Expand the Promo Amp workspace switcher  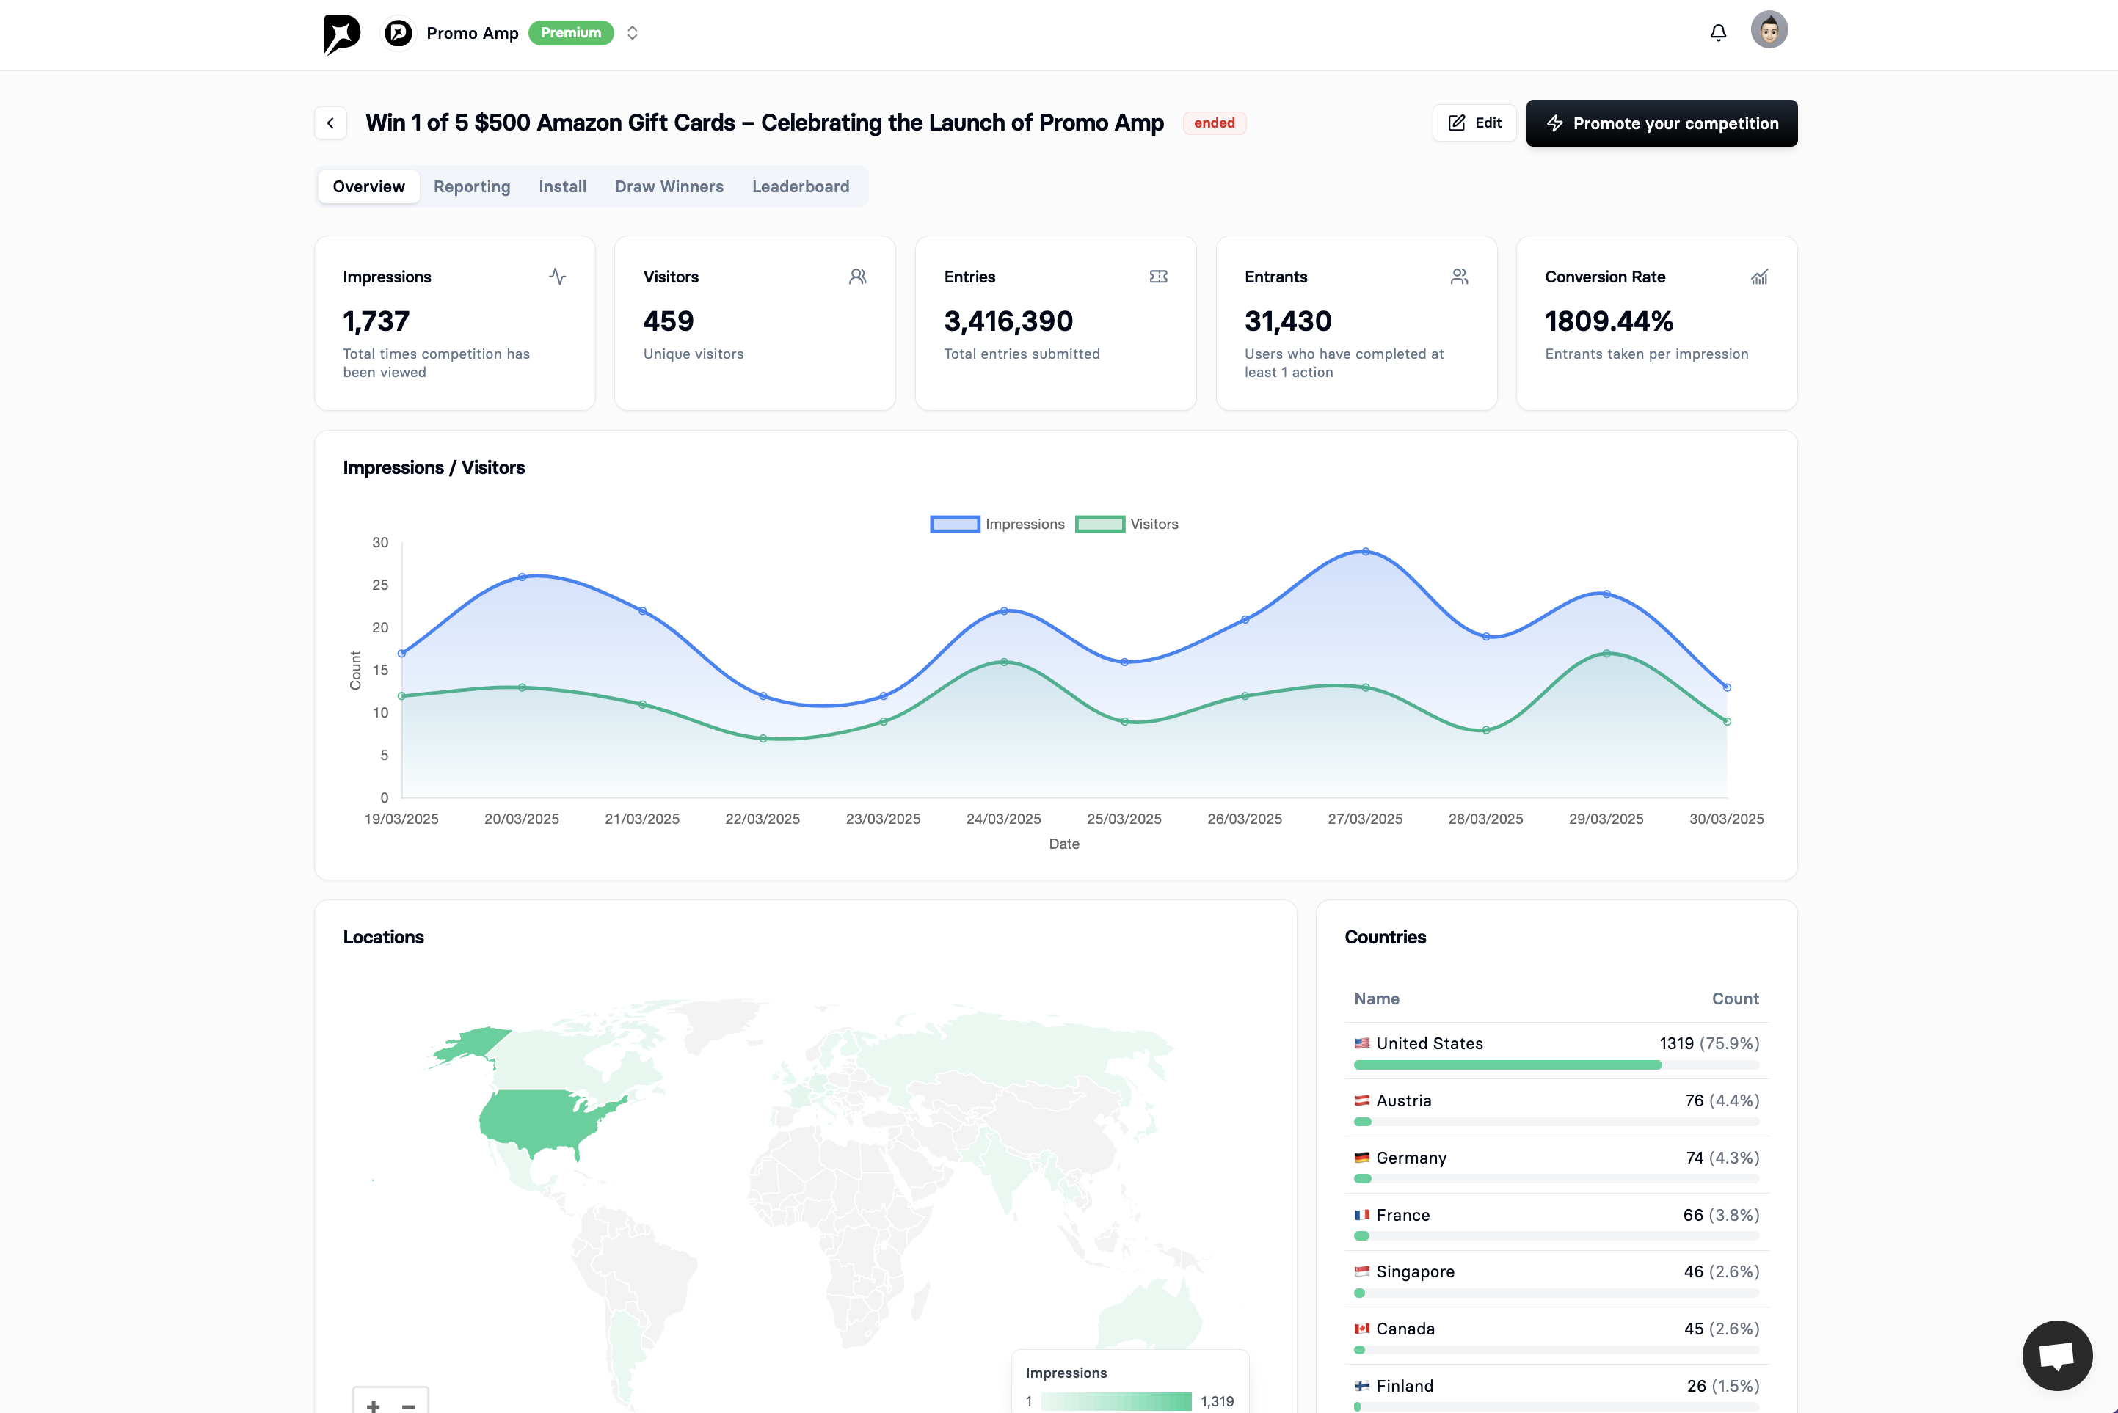(x=632, y=33)
